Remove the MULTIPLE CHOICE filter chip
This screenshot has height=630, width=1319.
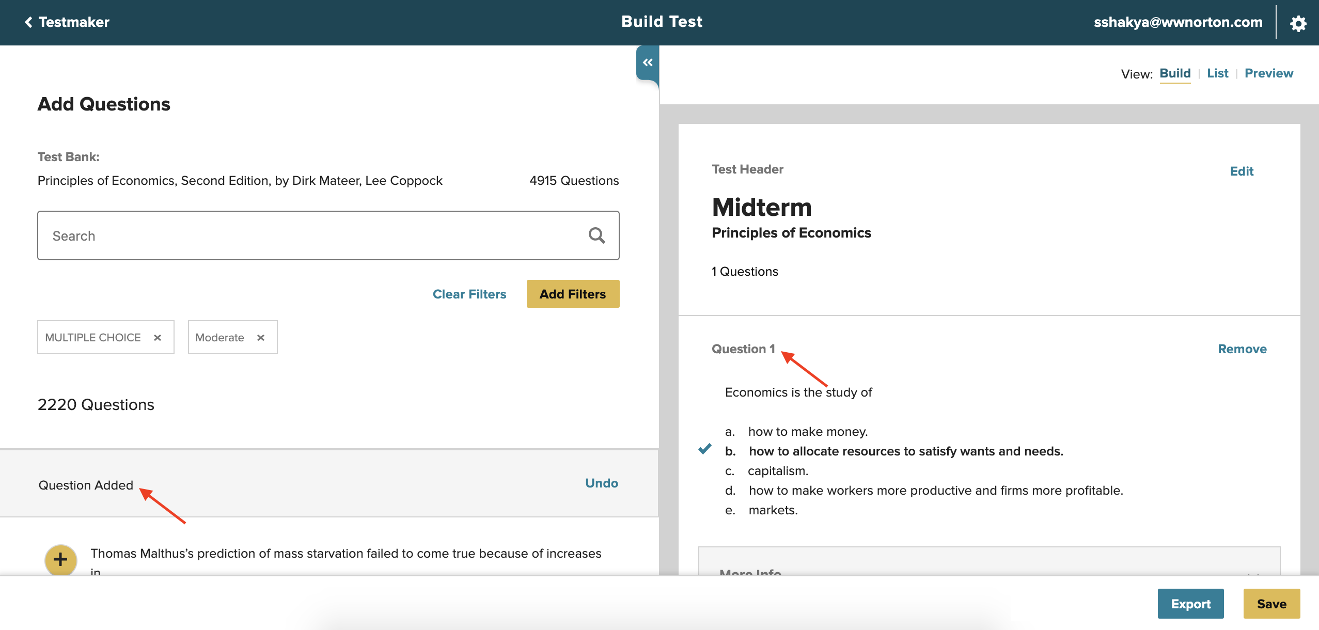pos(158,337)
